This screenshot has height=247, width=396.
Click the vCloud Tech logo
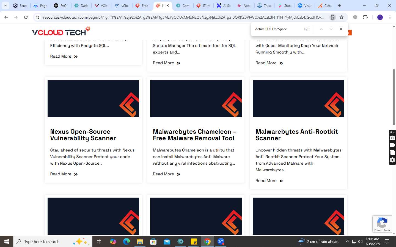(61, 31)
